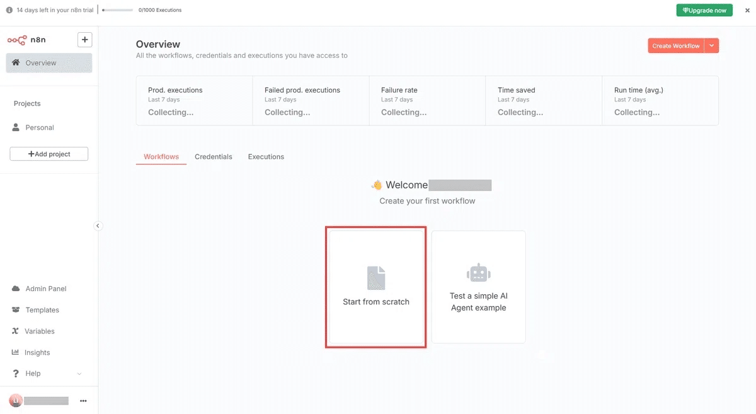756x414 pixels.
Task: Click the Run time (avg.) stat card
Action: [x=660, y=101]
